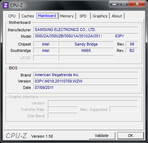Click the motherboard Model field
This screenshot has width=148, height=143.
click(67, 36)
